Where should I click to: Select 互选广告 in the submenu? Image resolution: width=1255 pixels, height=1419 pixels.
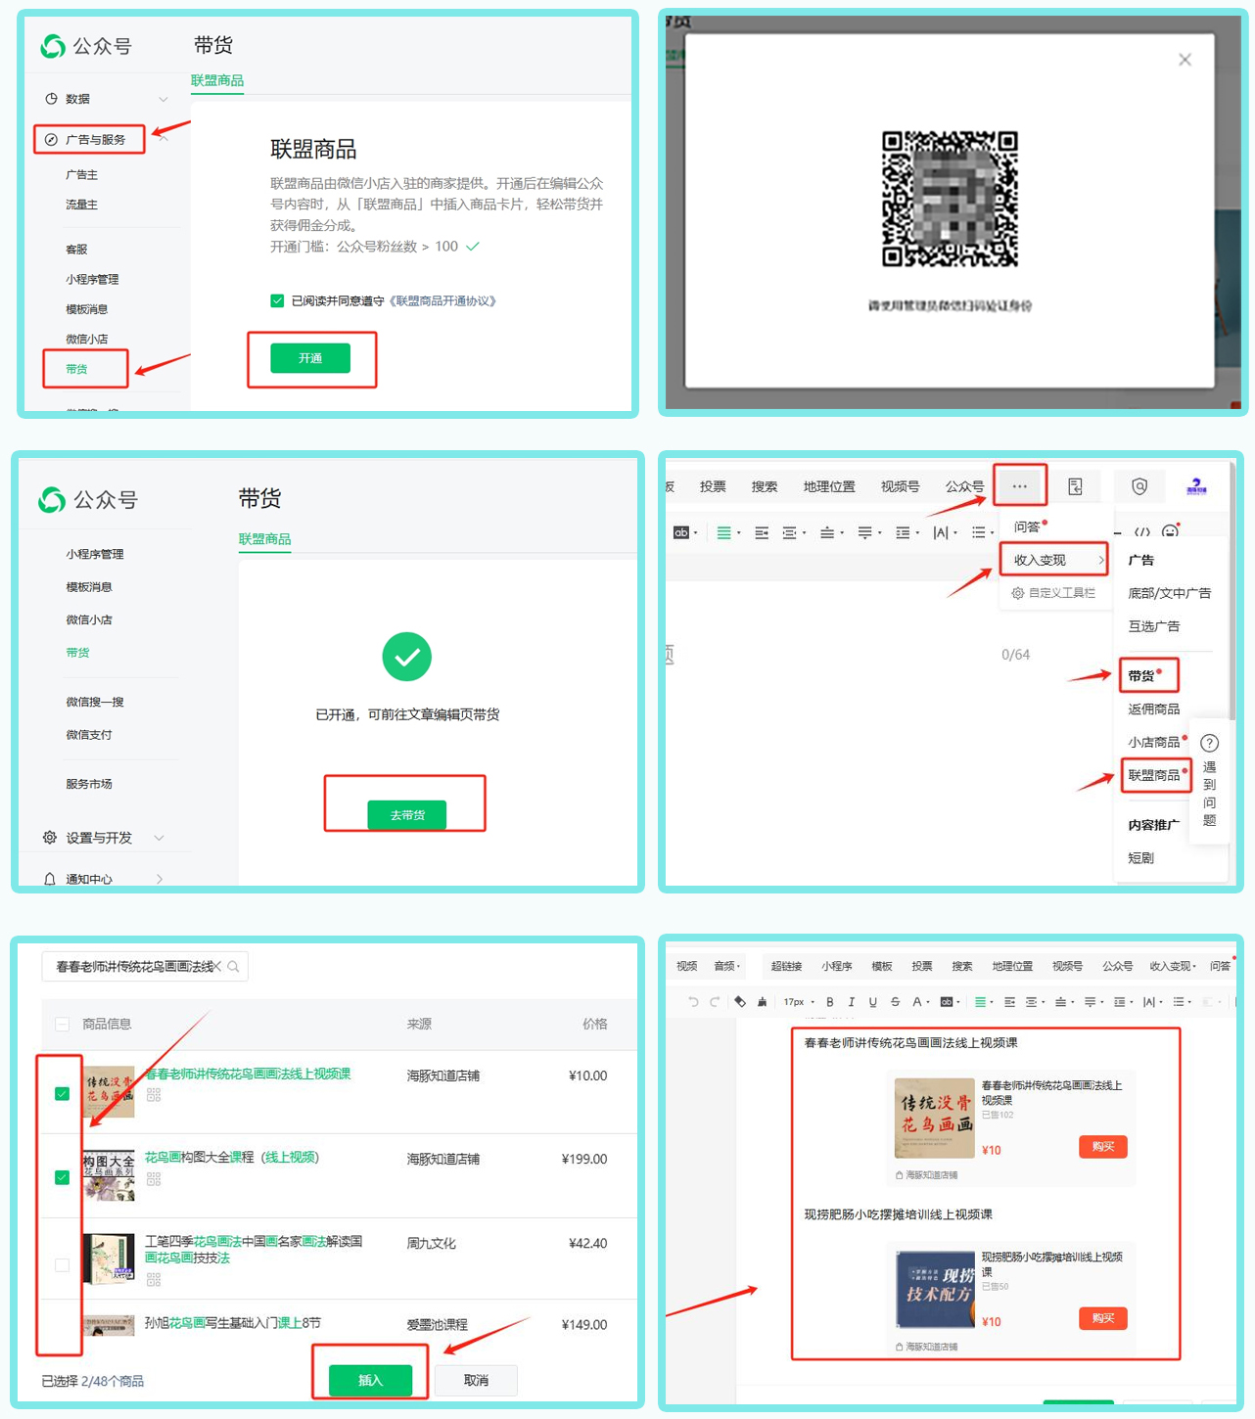(1153, 626)
